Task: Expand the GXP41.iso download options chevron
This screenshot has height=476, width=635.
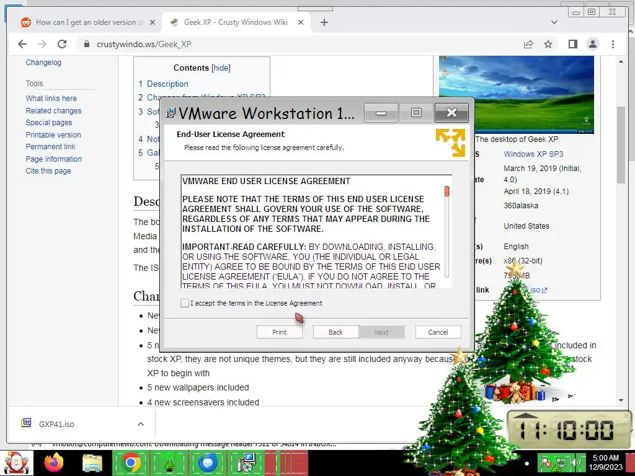Action: 141,424
